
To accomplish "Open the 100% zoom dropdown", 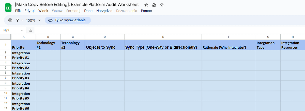I will pos(33,20).
